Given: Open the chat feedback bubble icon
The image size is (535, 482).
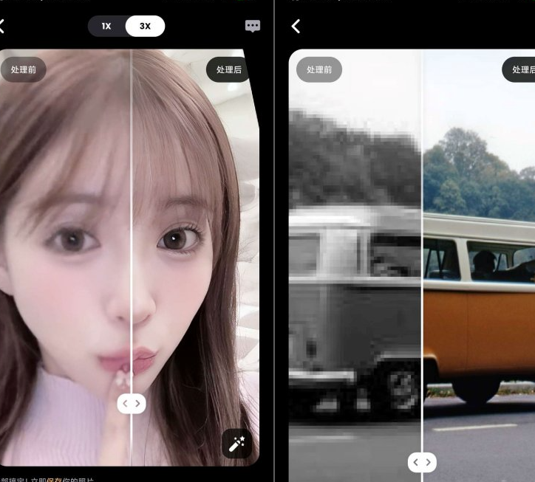Looking at the screenshot, I should [x=253, y=26].
